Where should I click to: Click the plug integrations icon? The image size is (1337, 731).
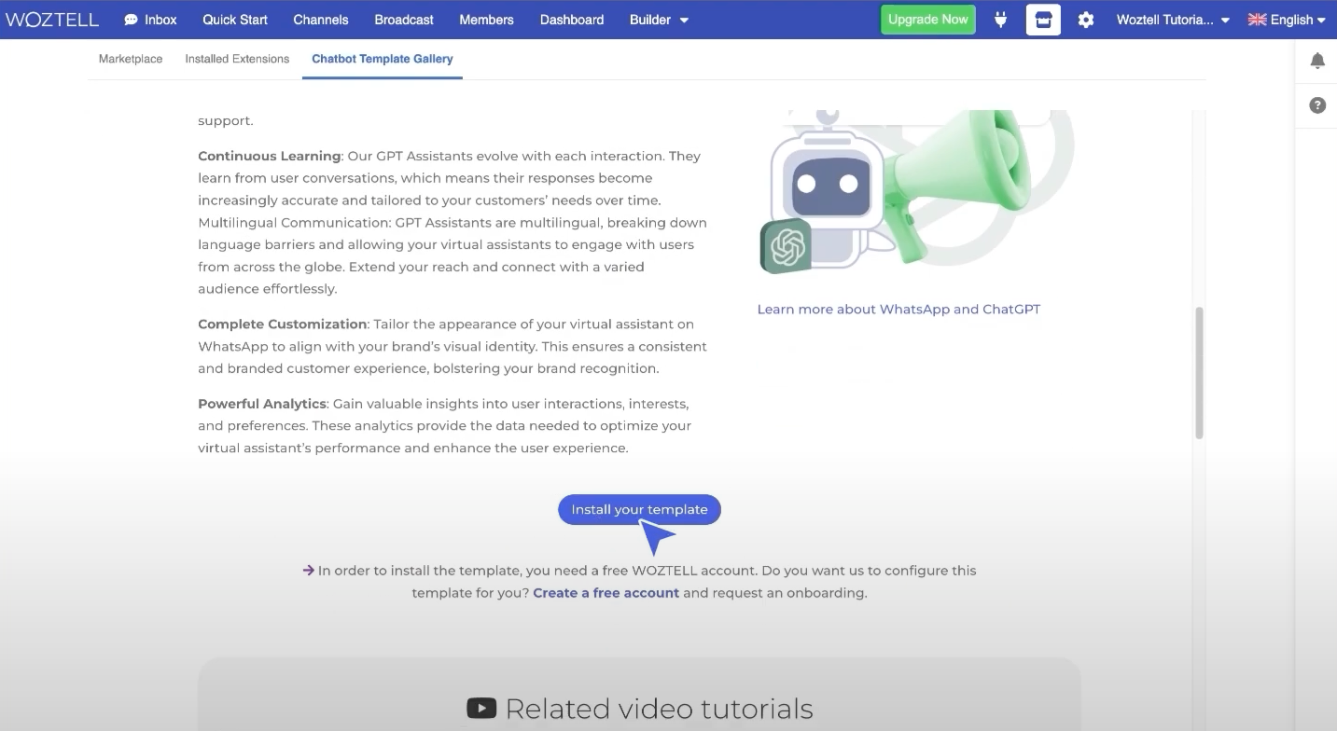(x=1000, y=20)
